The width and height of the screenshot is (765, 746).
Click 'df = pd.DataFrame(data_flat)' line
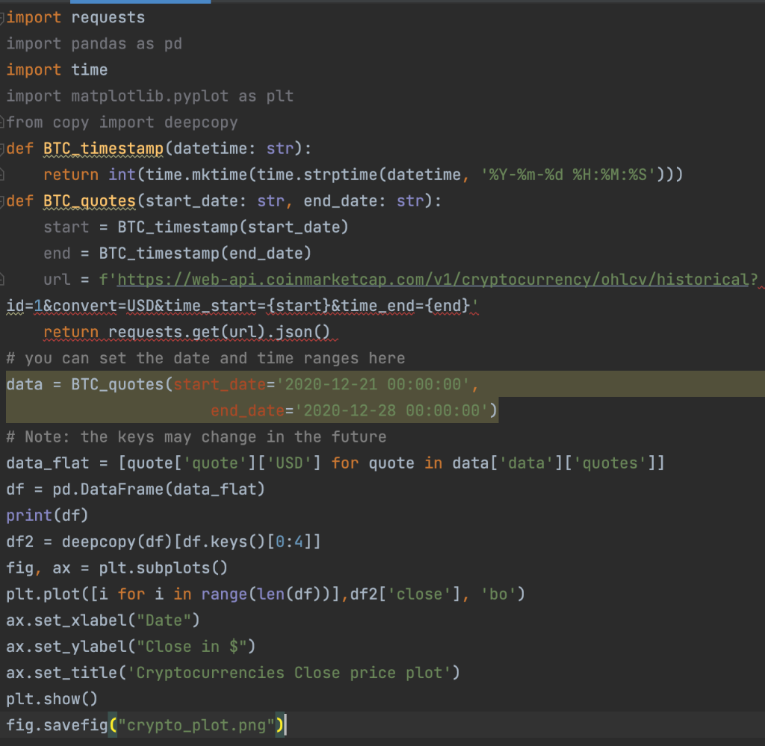click(x=136, y=489)
